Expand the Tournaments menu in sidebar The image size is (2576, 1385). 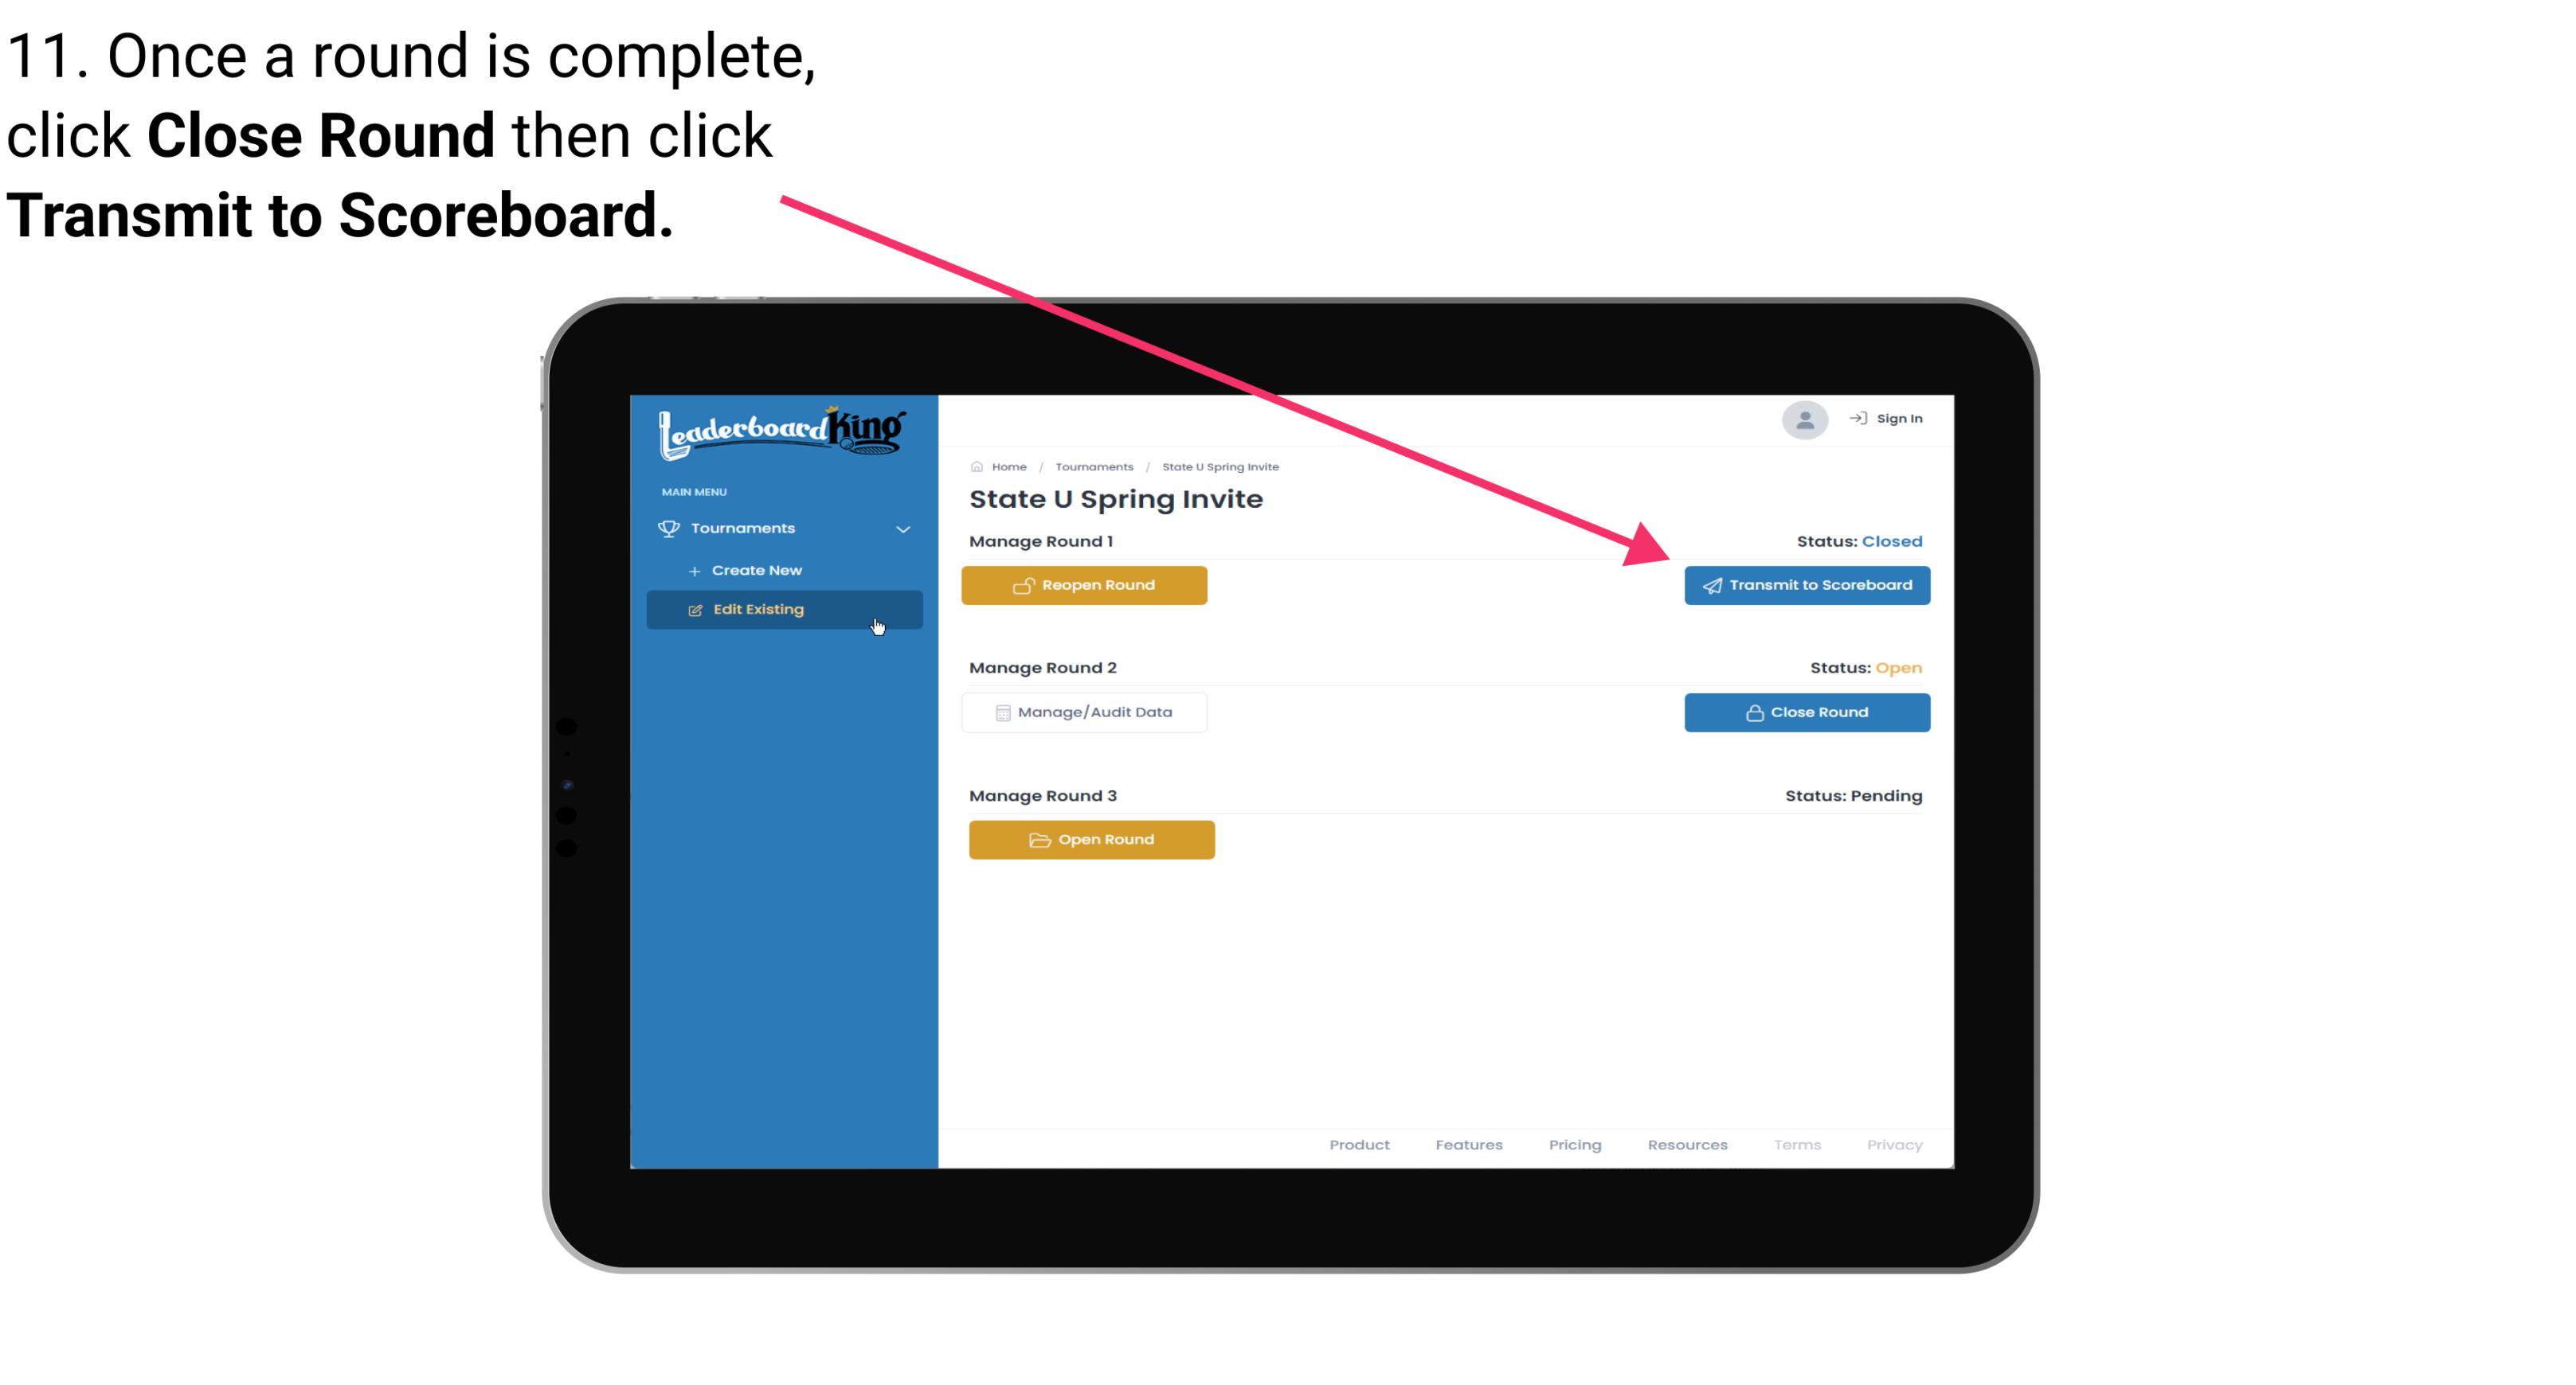pos(785,529)
